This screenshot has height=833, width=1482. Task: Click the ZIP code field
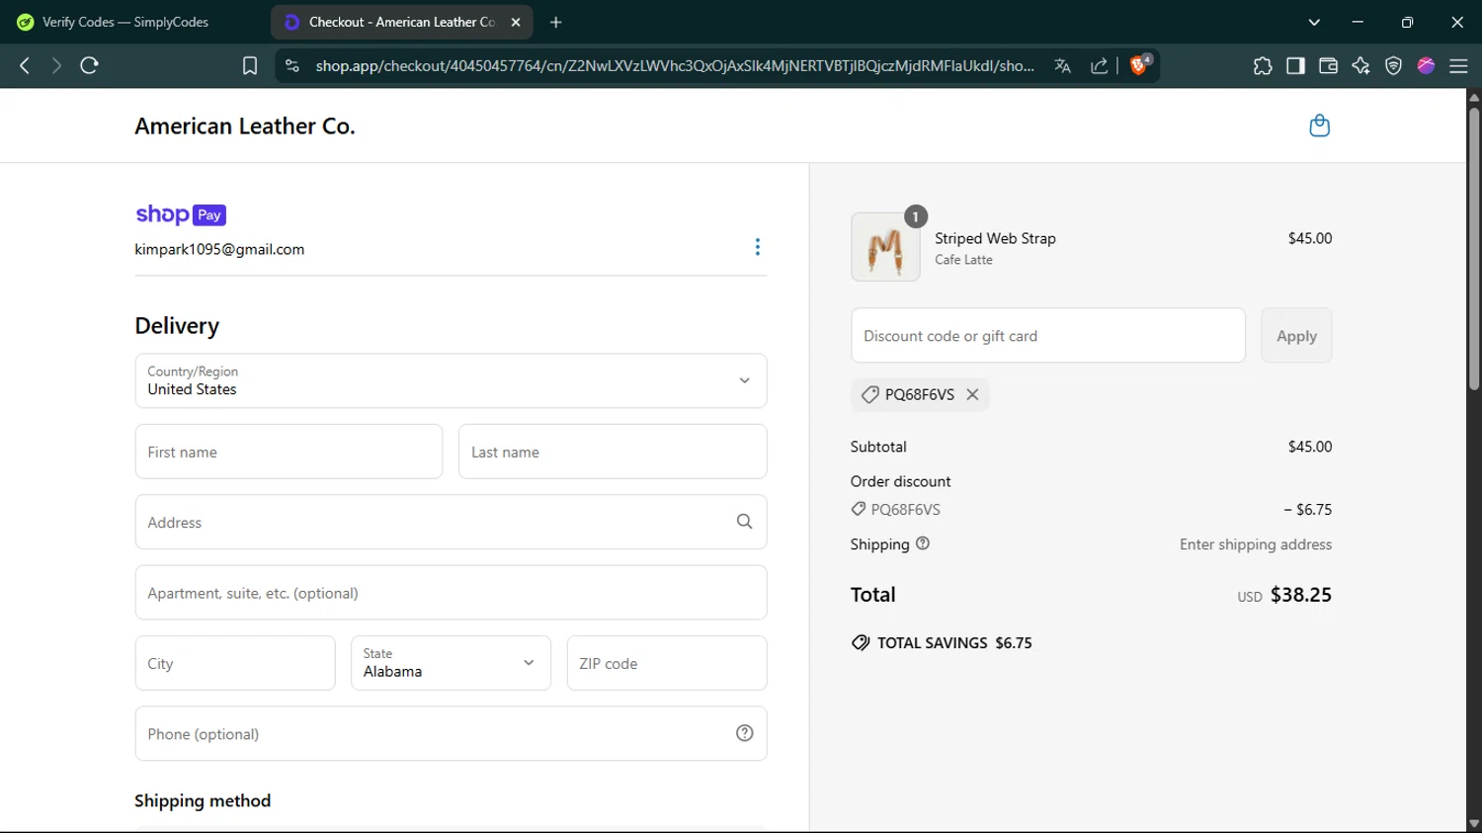click(x=667, y=663)
